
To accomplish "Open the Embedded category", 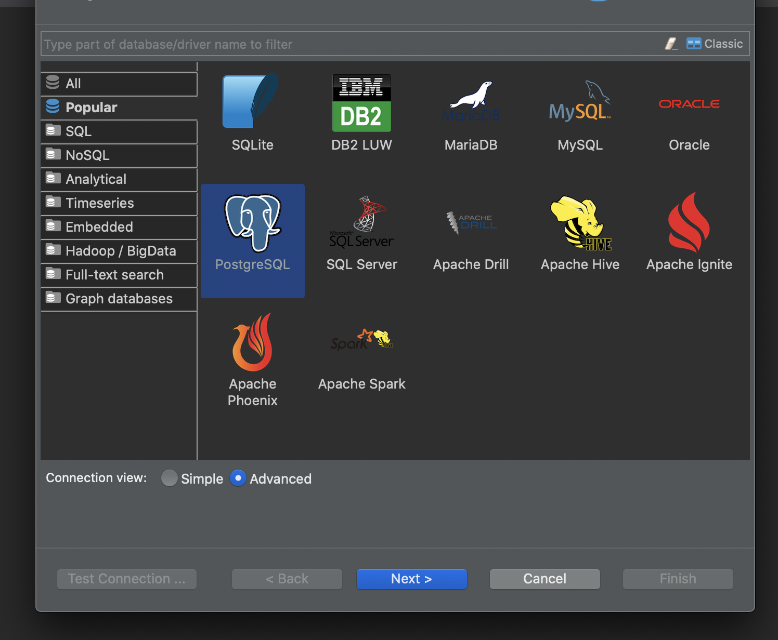I will [x=119, y=227].
